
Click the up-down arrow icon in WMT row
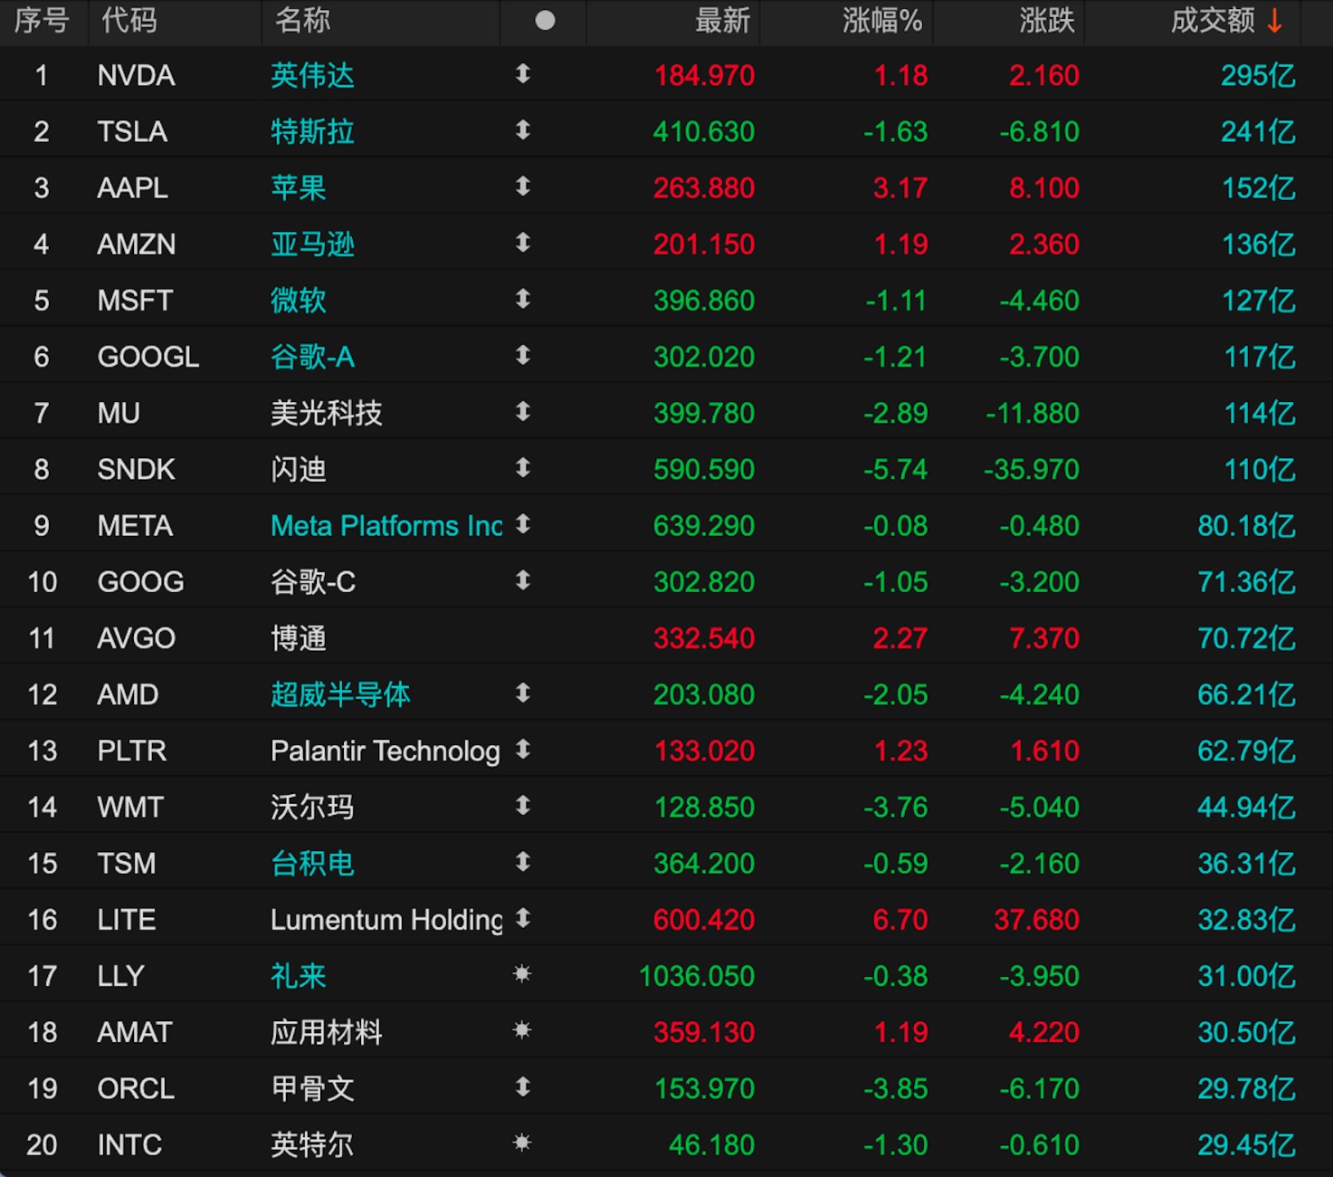(523, 806)
